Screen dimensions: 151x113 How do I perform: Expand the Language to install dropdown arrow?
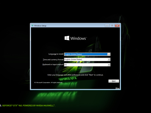[109, 54]
